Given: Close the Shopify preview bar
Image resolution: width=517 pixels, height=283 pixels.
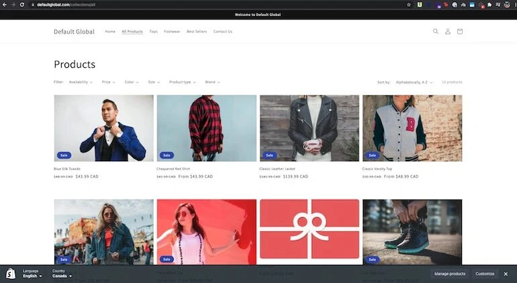Looking at the screenshot, I should click(x=506, y=274).
